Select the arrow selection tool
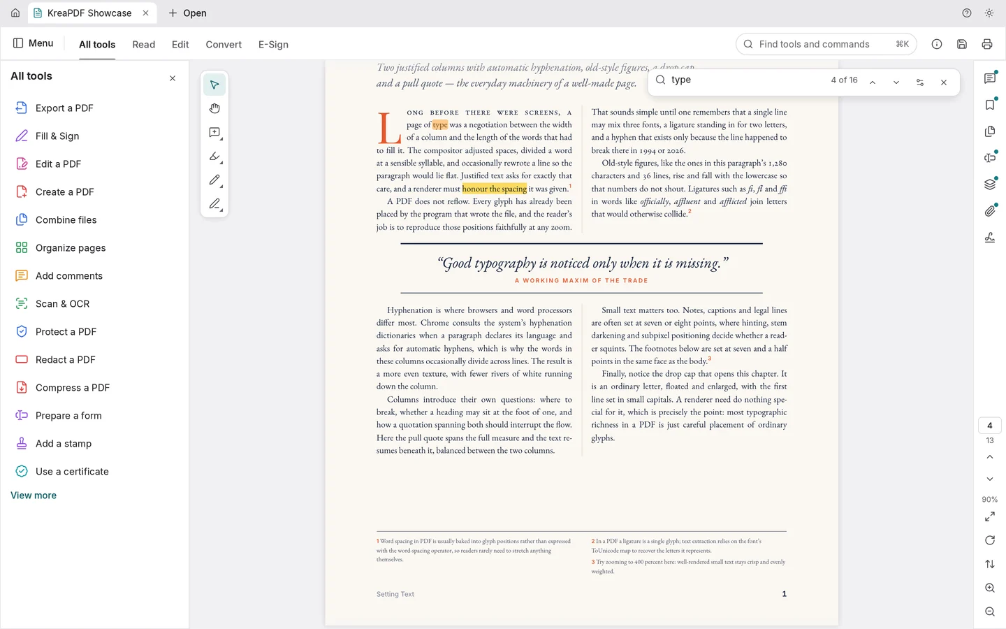The image size is (1006, 629). (214, 85)
